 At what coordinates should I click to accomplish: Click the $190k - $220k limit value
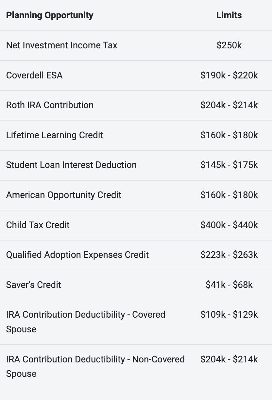coord(229,75)
